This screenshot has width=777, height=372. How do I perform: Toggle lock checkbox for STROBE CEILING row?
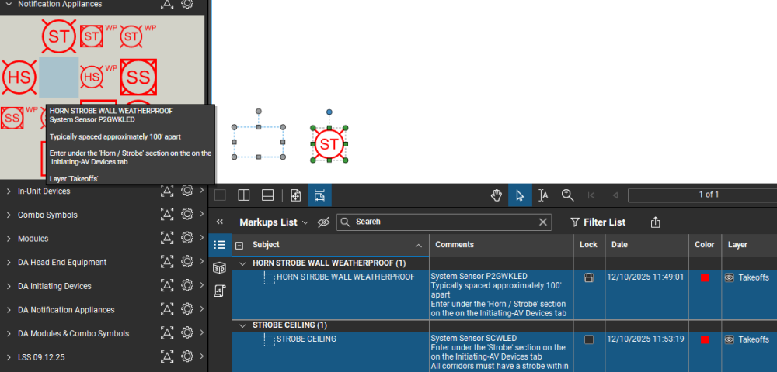coord(589,339)
